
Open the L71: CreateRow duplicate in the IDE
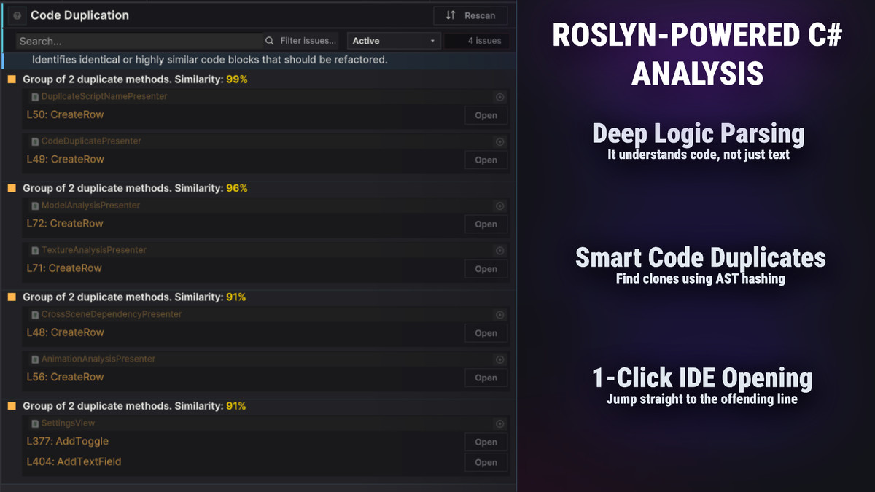tap(486, 268)
